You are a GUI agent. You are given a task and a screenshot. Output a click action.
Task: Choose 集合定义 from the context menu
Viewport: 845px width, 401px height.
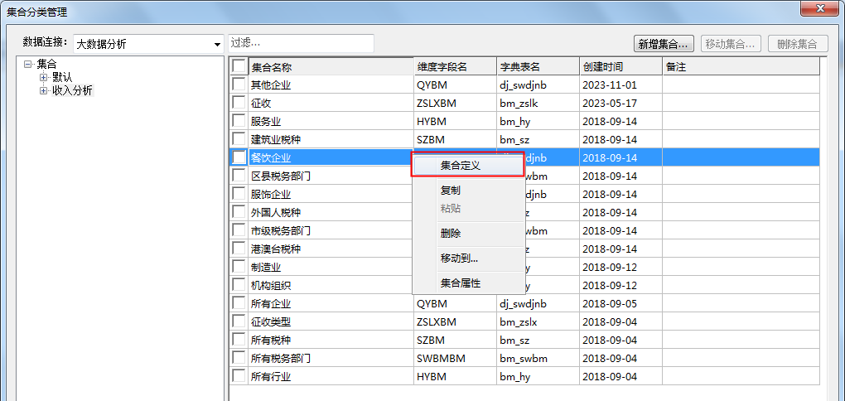[x=461, y=166]
